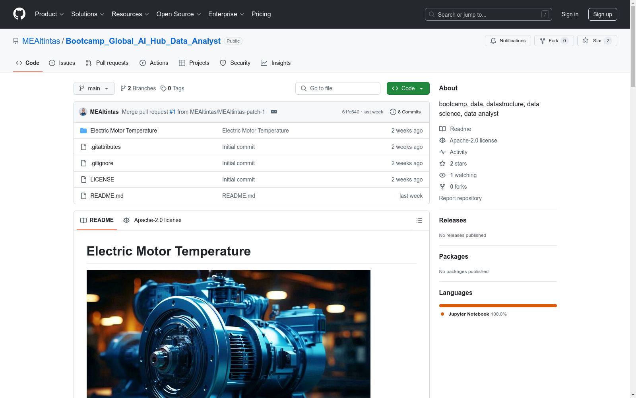Star the repository

(x=597, y=41)
